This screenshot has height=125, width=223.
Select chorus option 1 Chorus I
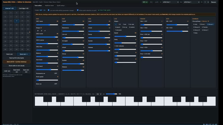tap(202, 24)
